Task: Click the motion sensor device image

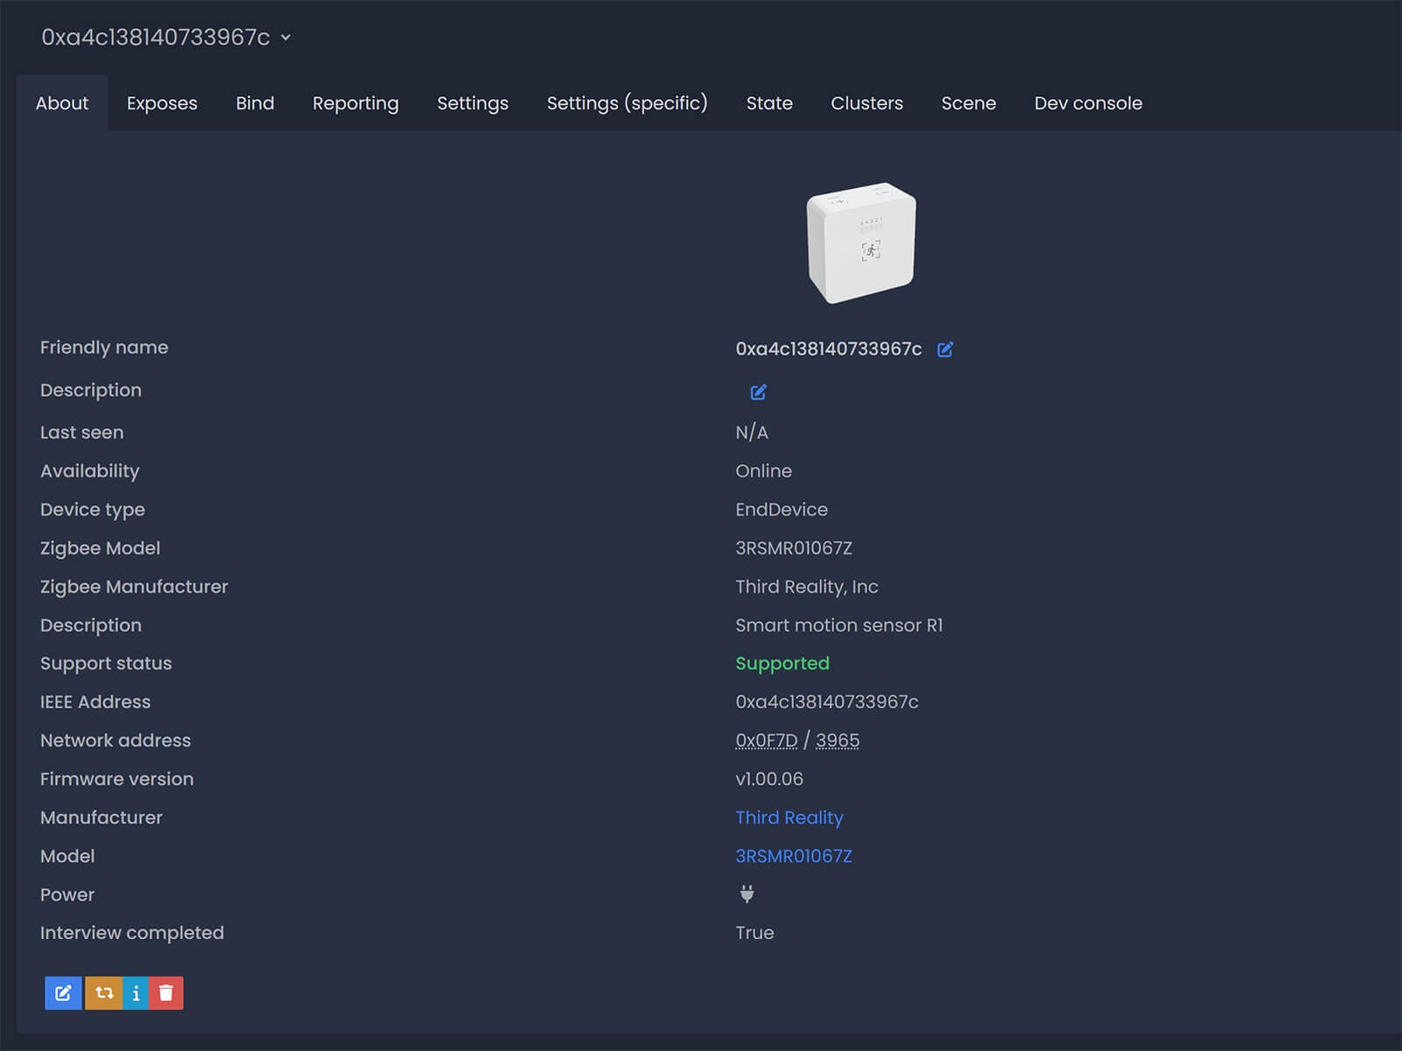Action: point(861,243)
